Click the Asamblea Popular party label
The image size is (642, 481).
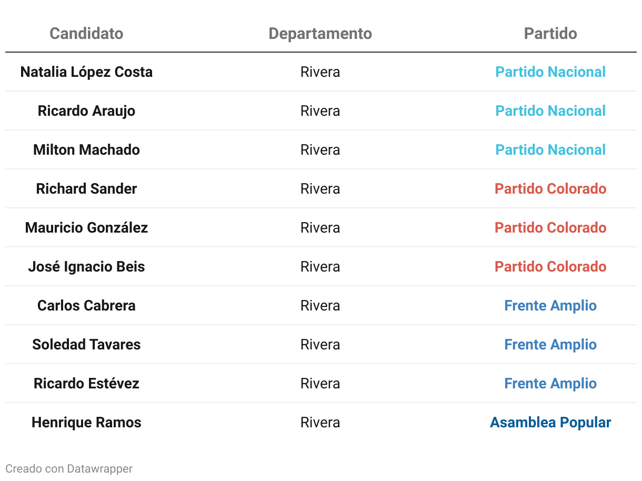550,423
